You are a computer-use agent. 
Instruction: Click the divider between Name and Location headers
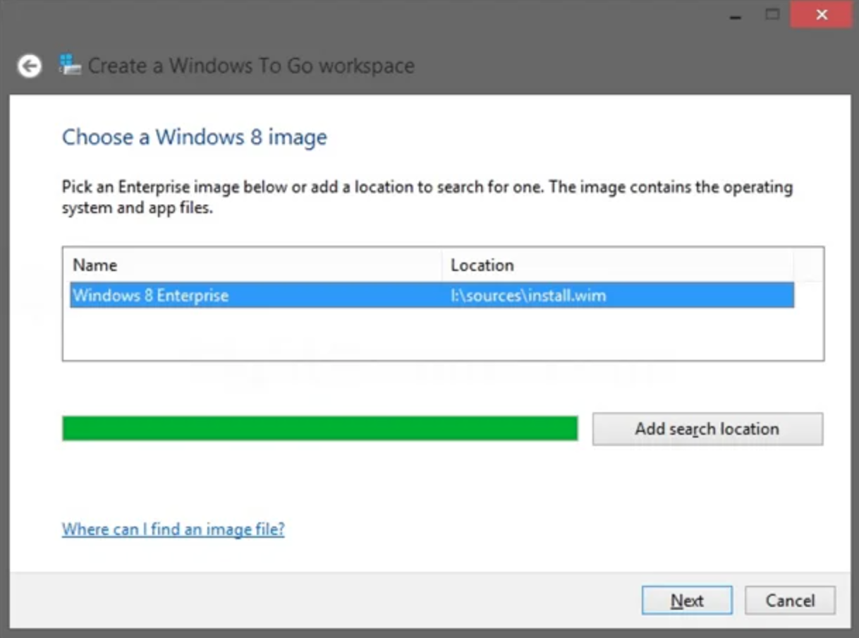tap(442, 265)
